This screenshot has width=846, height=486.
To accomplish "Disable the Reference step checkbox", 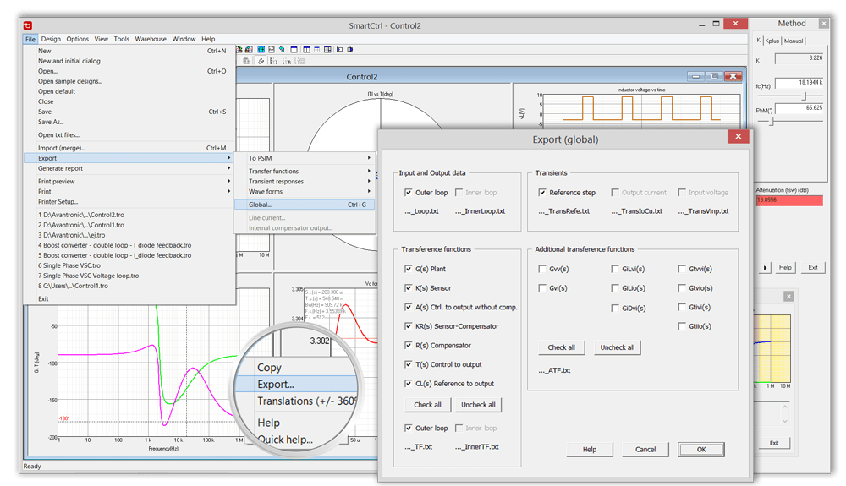I will (x=543, y=193).
